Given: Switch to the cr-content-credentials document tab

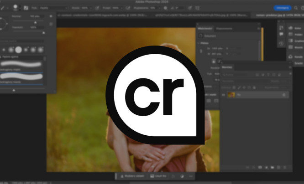Looking at the screenshot, I should (x=102, y=15).
